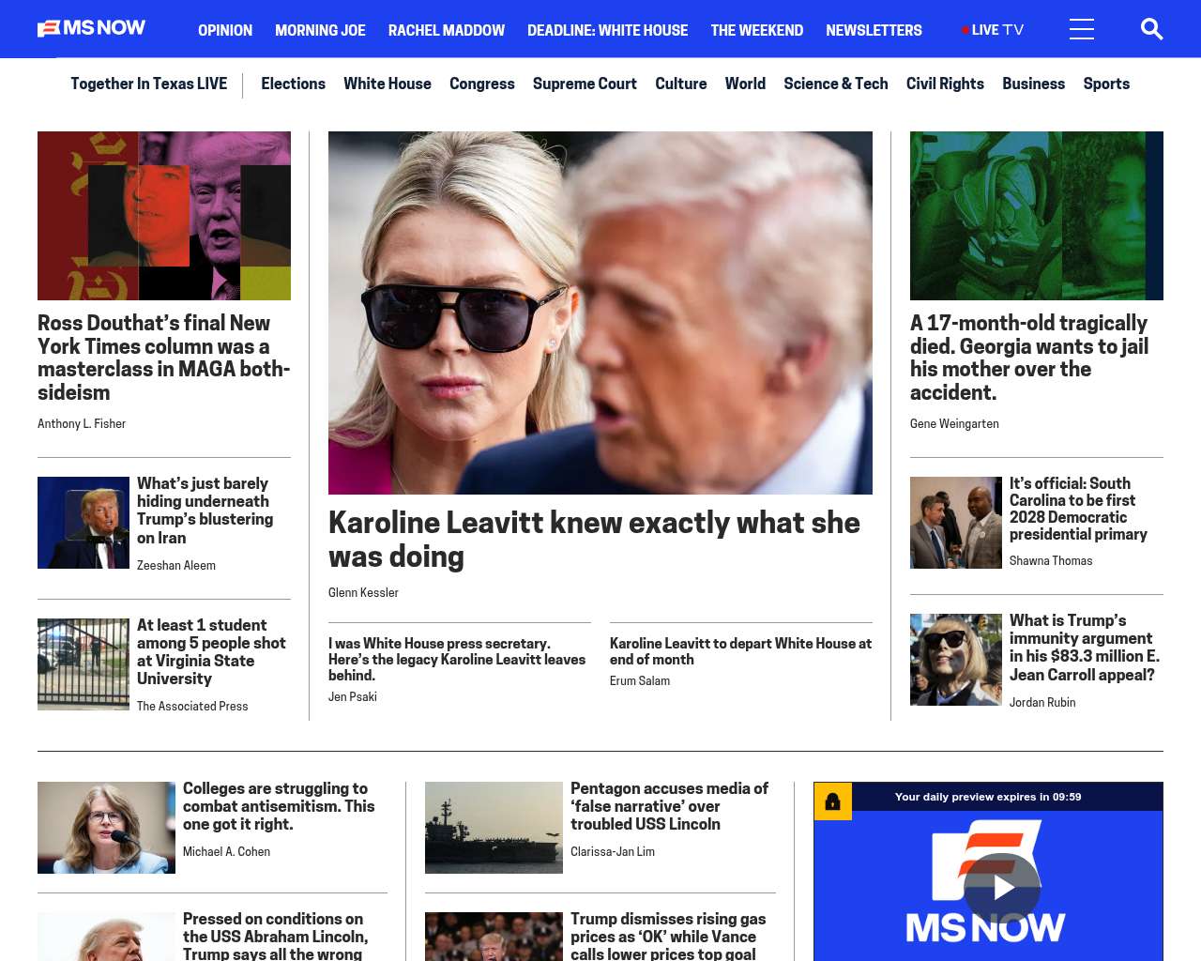Open the White House topic
The width and height of the screenshot is (1201, 961).
tap(388, 84)
